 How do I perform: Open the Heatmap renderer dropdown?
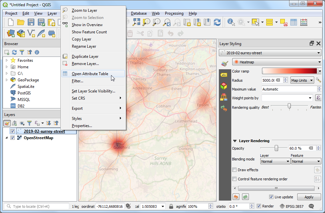coord(277,62)
